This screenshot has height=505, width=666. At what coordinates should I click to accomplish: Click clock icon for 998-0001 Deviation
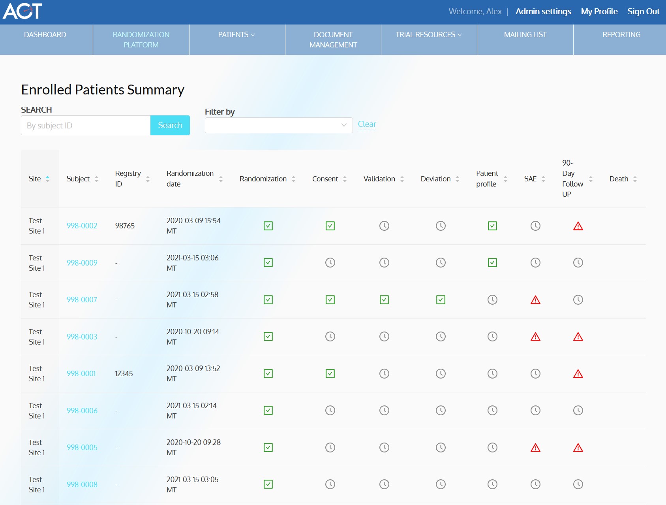[441, 373]
